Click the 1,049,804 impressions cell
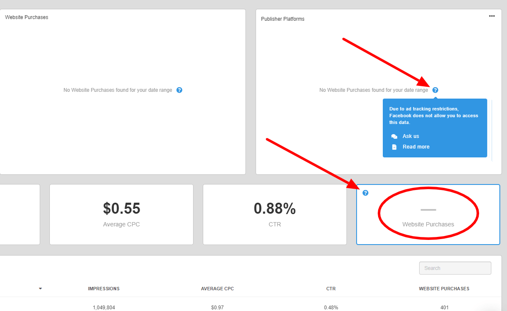 [x=104, y=308]
